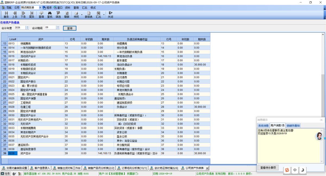The height and width of the screenshot is (176, 326).
Task: Toggle the 中 Chinese input mode icon
Action: click(295, 170)
